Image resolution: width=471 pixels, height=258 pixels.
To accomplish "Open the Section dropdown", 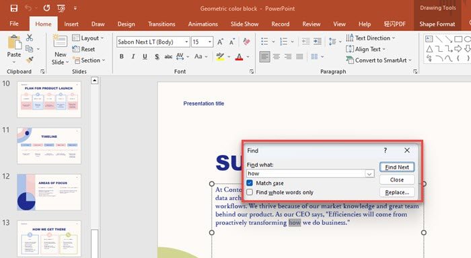I will click(x=89, y=60).
